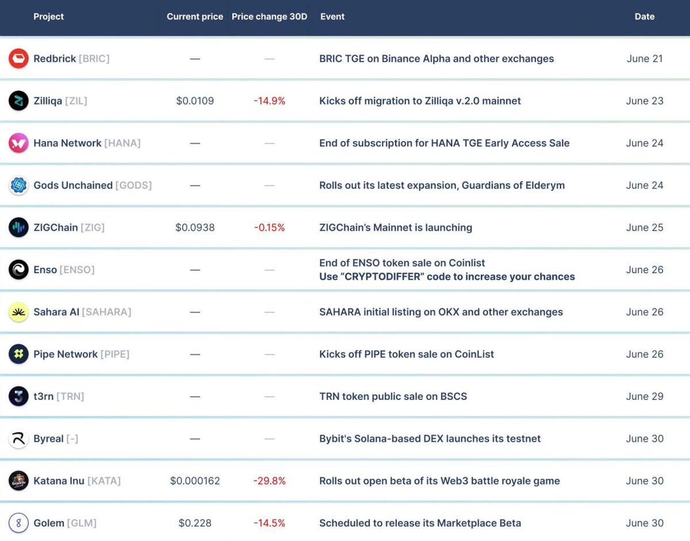Click the Guardians of Elderym expansion event

442,186
